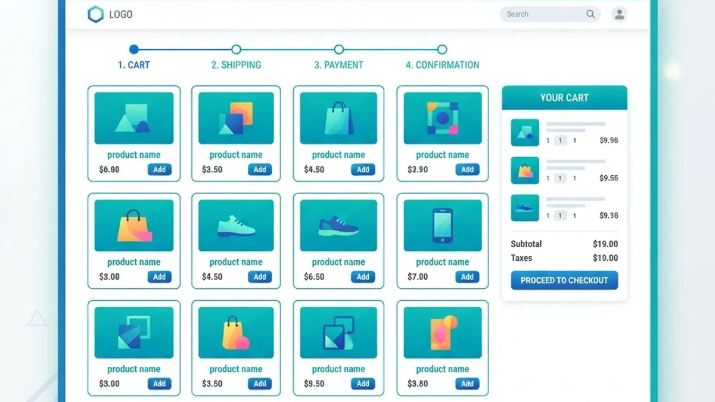Open the square frame image priced $2.90
Screen dimensions: 715x402
(x=443, y=118)
